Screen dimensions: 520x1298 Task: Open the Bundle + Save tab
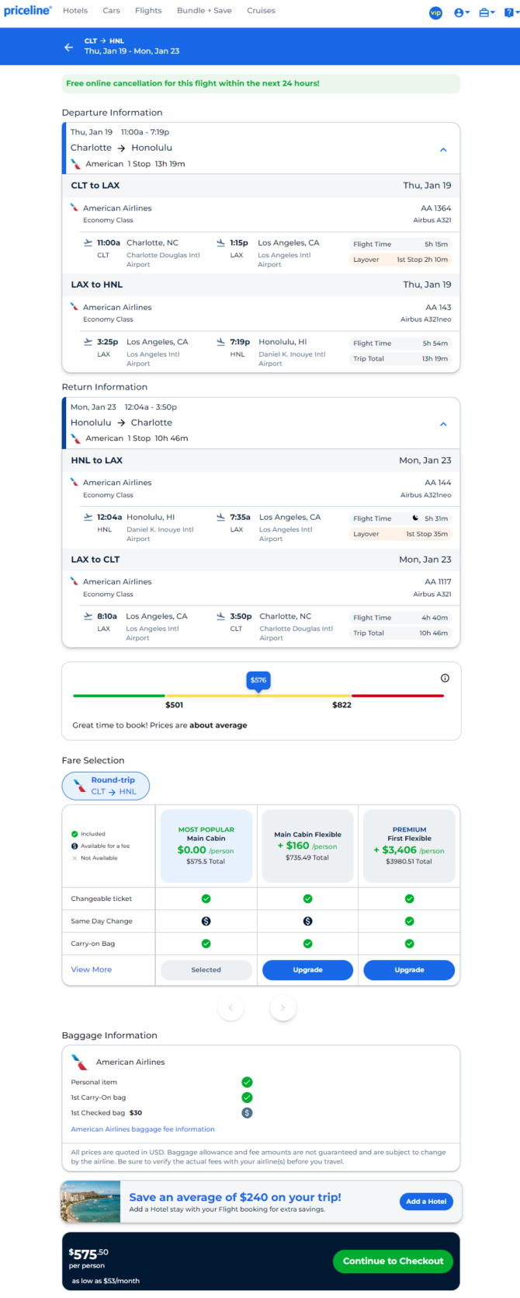click(204, 11)
